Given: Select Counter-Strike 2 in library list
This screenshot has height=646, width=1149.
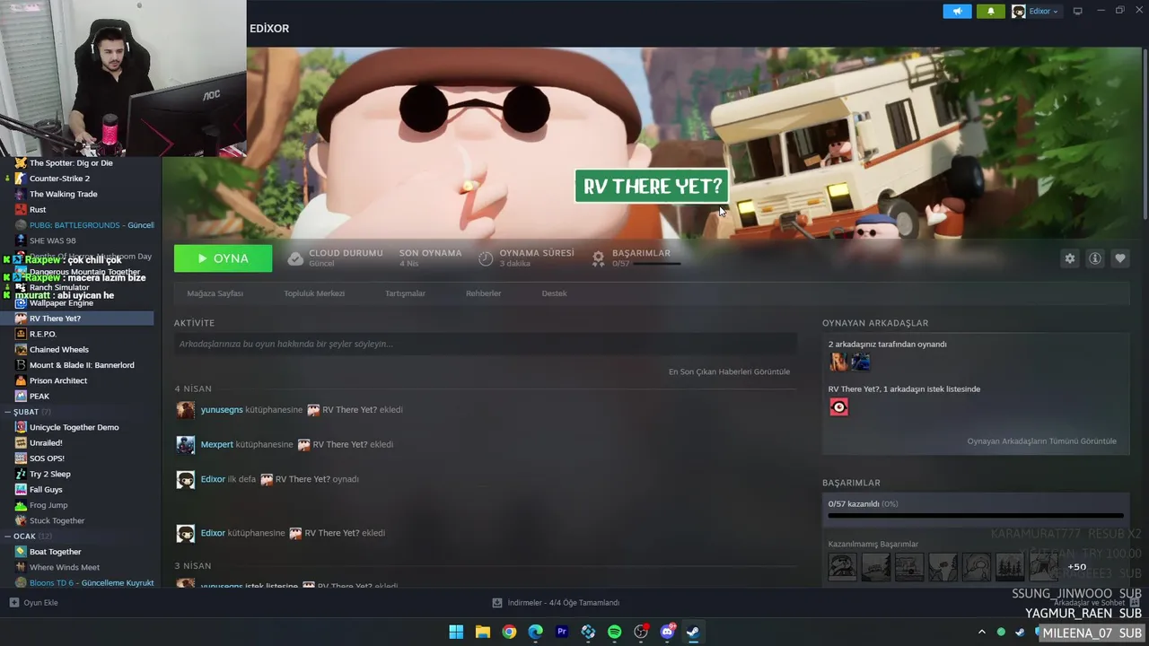Looking at the screenshot, I should point(59,179).
